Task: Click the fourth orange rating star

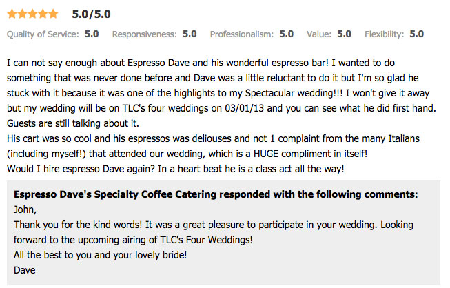Action: 43,13
